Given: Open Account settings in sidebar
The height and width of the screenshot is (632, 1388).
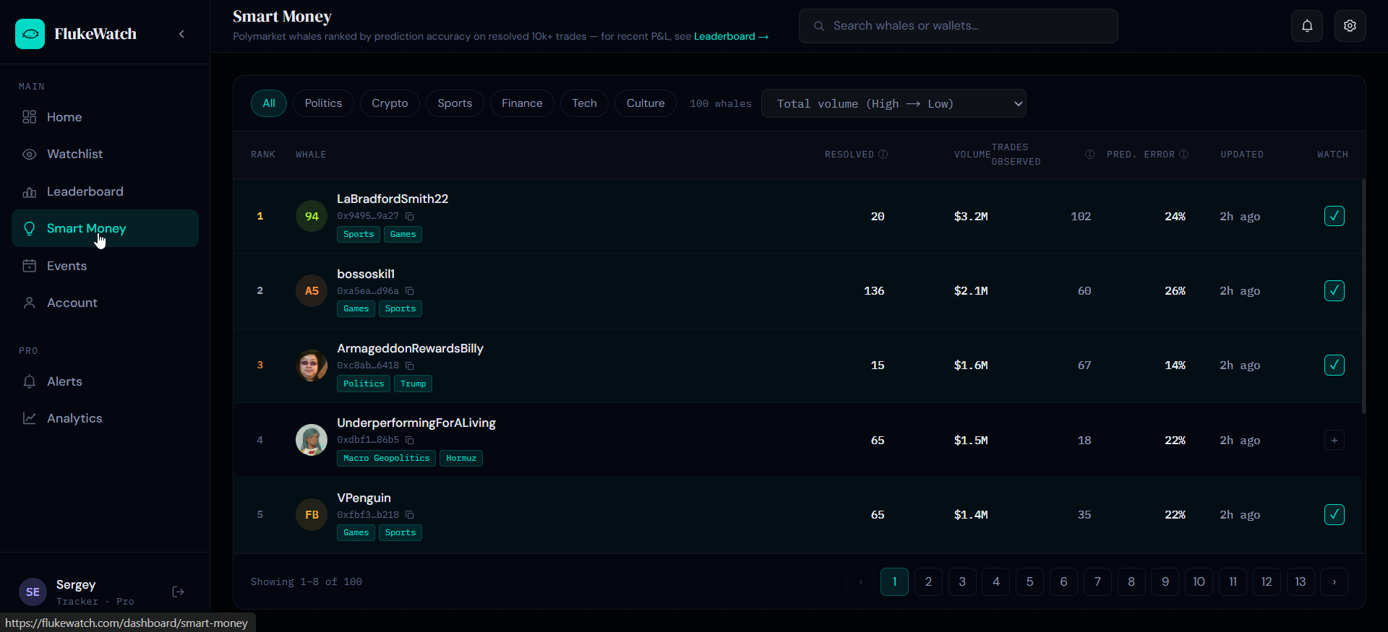Looking at the screenshot, I should (x=105, y=303).
